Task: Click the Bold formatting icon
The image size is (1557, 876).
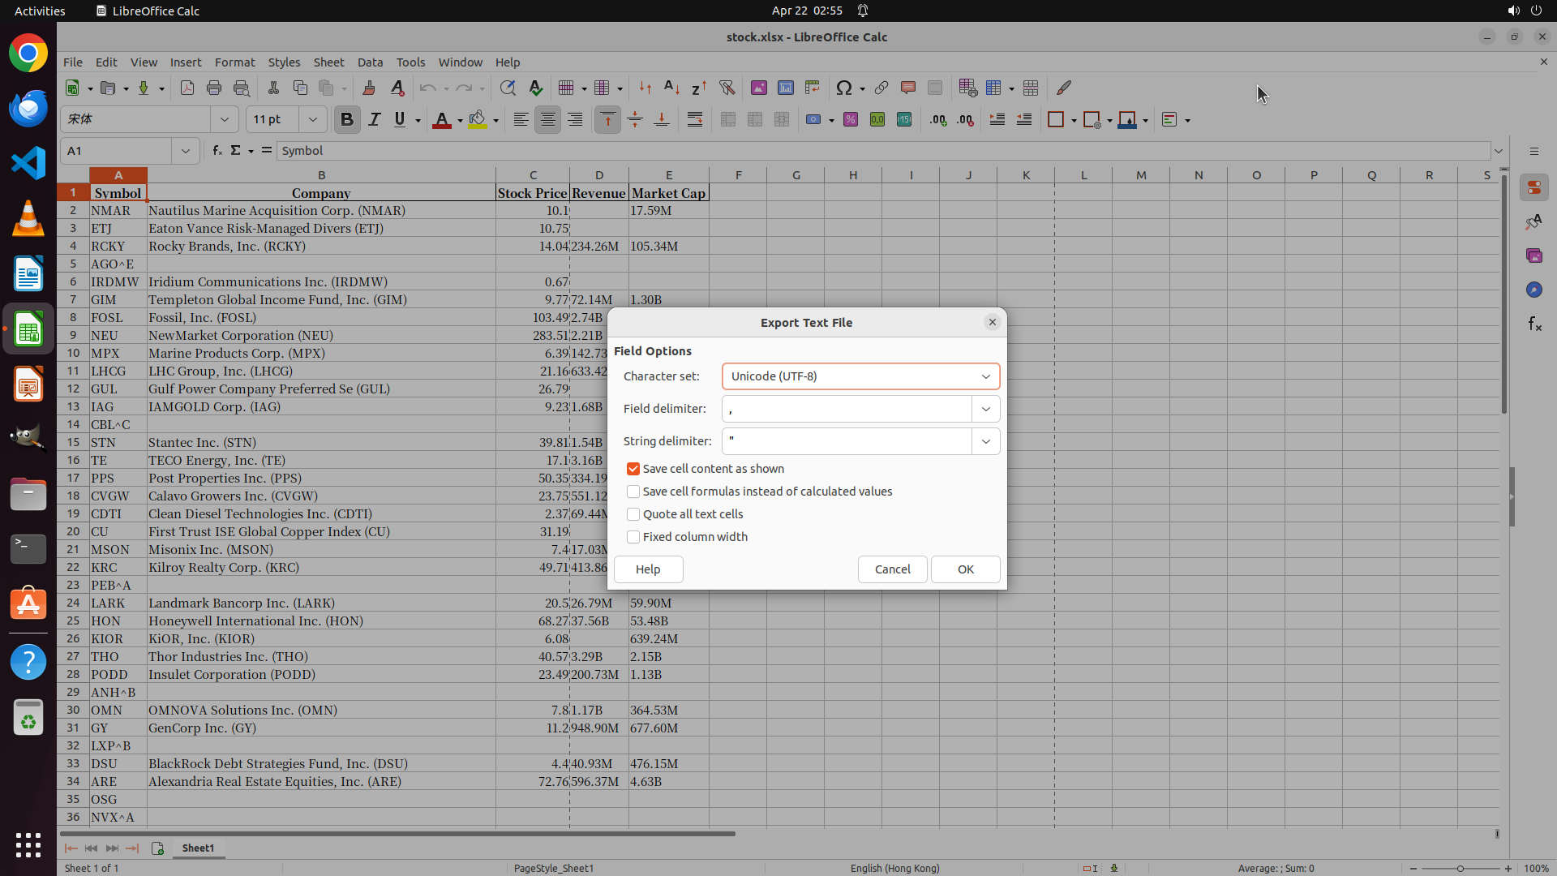Action: (x=347, y=120)
